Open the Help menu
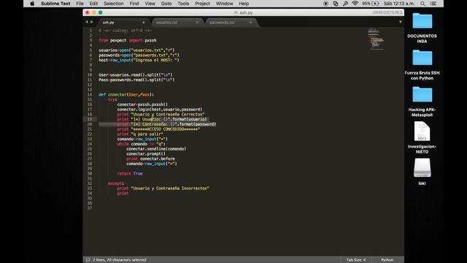 pyautogui.click(x=244, y=4)
